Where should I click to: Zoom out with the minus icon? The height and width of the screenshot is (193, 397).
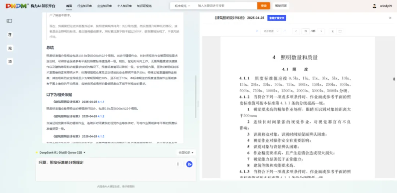285,31
